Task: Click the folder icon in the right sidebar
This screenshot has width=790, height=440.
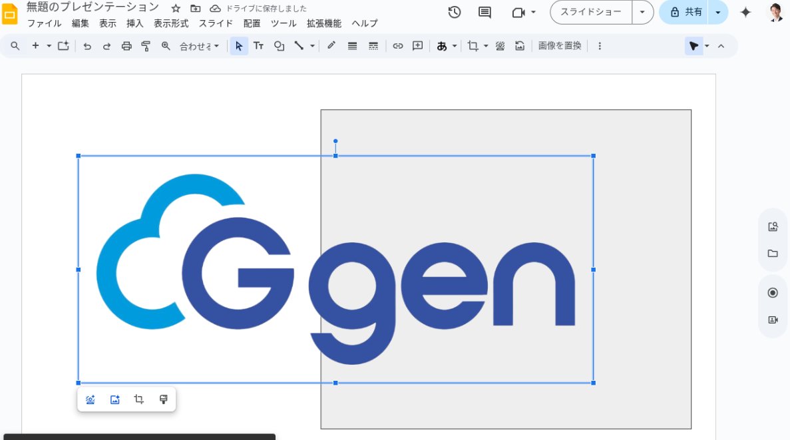Action: point(773,253)
